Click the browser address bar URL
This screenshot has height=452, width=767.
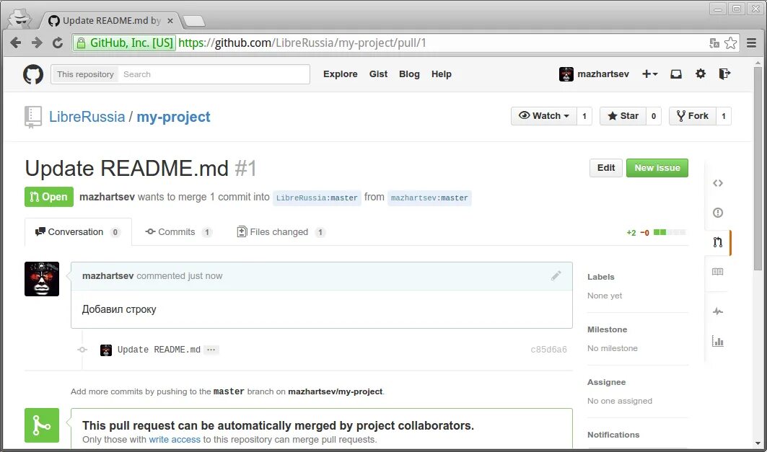[302, 43]
